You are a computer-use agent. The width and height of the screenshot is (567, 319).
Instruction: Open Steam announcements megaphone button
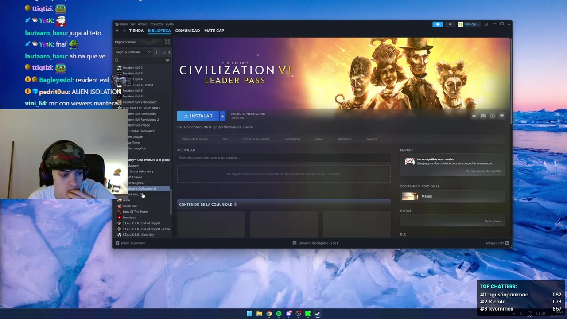tap(438, 24)
